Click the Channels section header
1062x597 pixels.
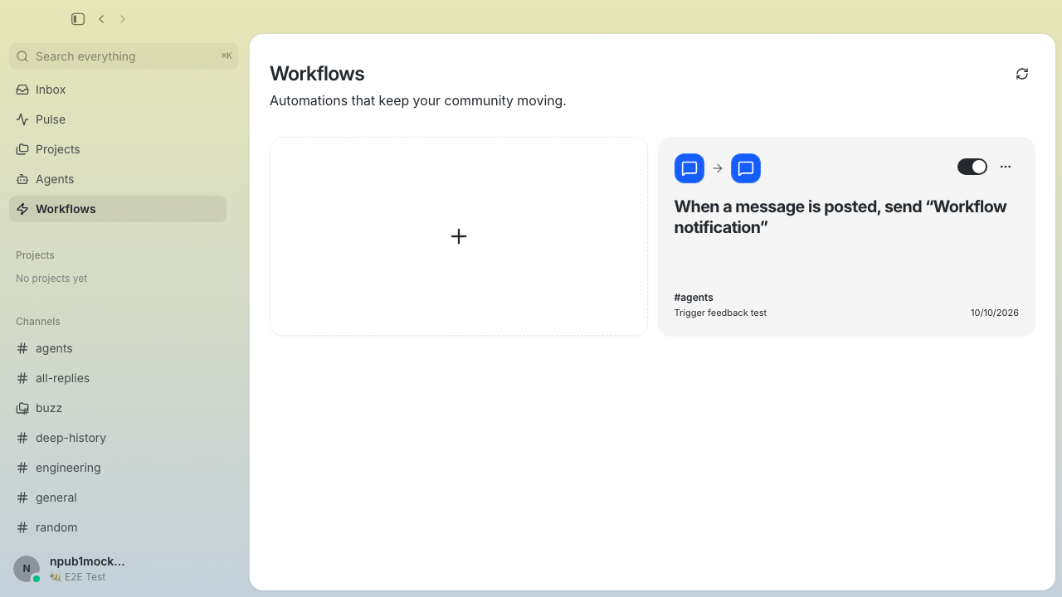pyautogui.click(x=38, y=322)
